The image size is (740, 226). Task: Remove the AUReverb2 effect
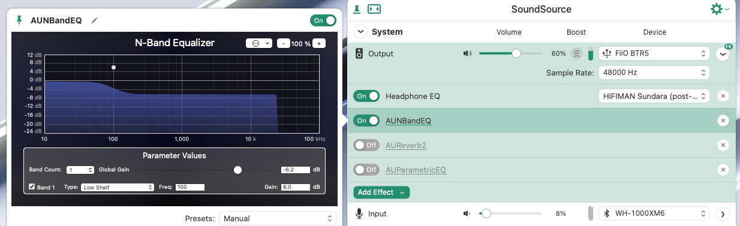tap(723, 145)
